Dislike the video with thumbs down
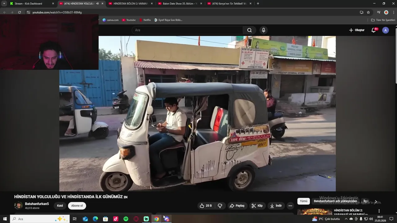 220,206
